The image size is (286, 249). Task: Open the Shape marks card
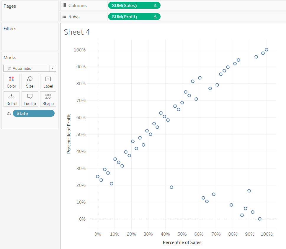tap(48, 99)
